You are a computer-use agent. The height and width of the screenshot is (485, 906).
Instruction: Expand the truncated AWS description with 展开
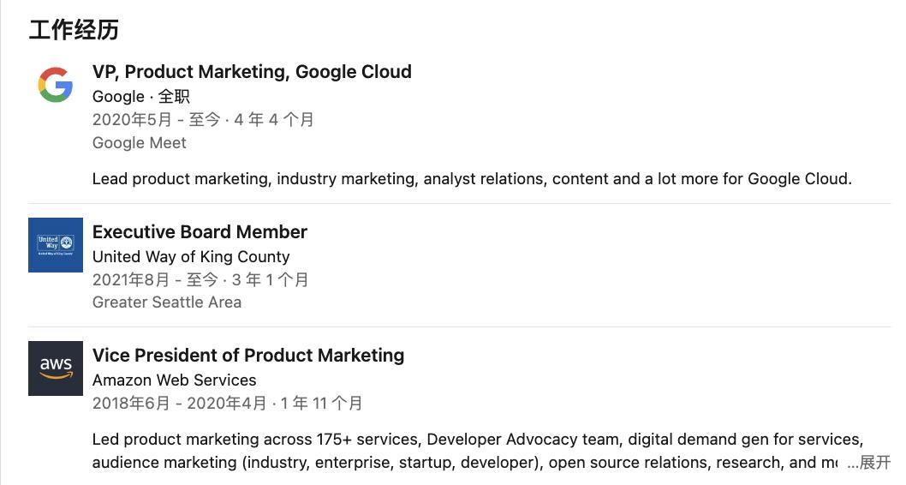point(869,463)
